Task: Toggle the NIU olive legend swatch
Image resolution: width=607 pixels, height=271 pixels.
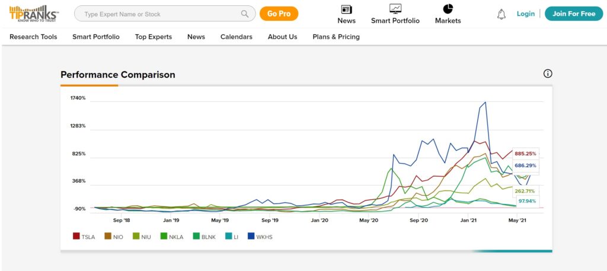Action: click(135, 236)
